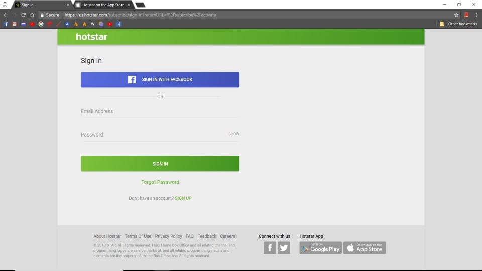The width and height of the screenshot is (482, 271).
Task: Open the Forgot Password link
Action: click(160, 182)
